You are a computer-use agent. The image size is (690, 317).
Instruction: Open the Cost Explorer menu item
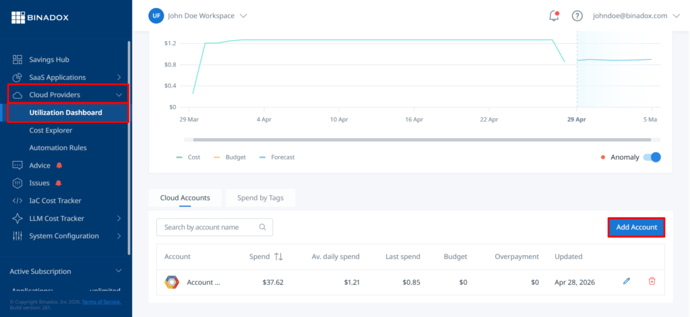coord(51,130)
